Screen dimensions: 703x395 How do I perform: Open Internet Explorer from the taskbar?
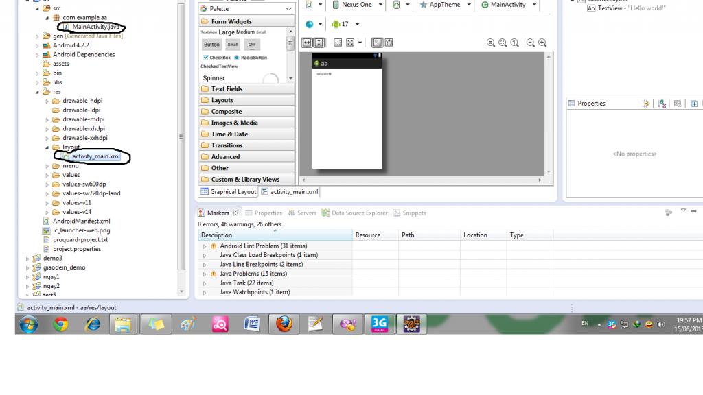[x=93, y=324]
